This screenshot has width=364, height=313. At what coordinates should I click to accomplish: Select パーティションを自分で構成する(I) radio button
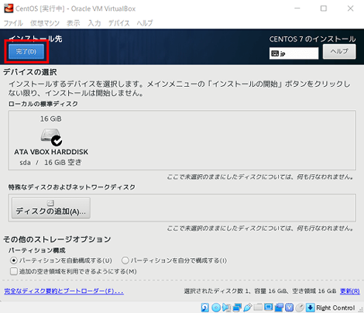pos(125,260)
